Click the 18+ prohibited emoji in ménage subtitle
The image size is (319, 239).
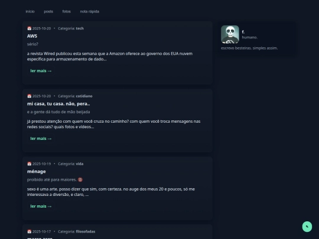click(80, 179)
